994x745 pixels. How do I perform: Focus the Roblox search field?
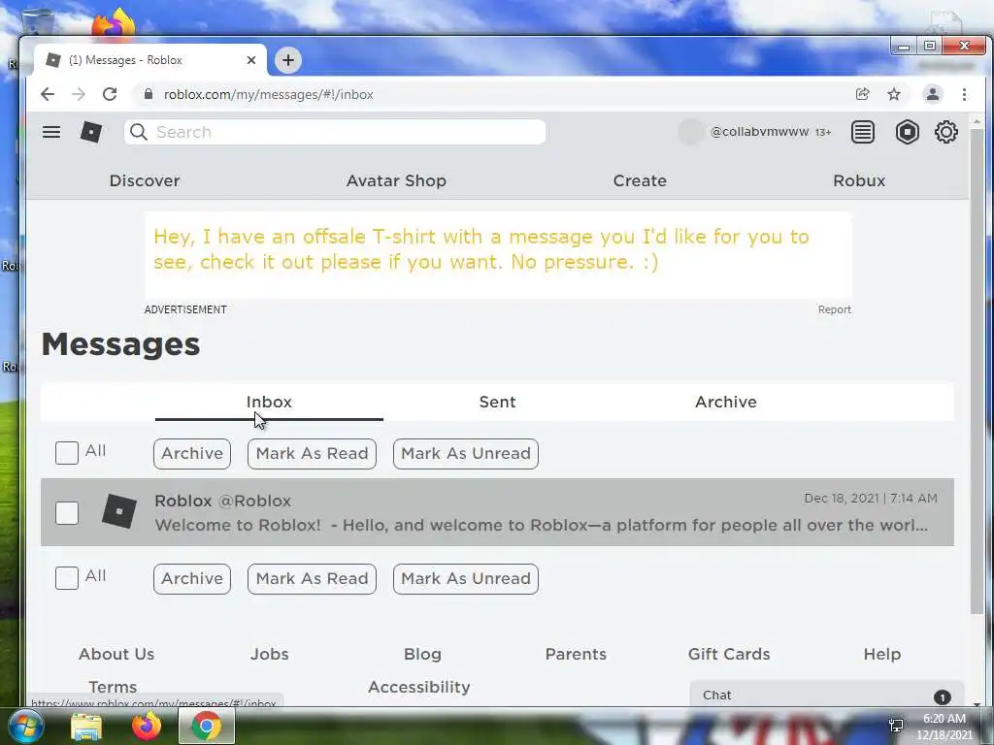click(335, 132)
